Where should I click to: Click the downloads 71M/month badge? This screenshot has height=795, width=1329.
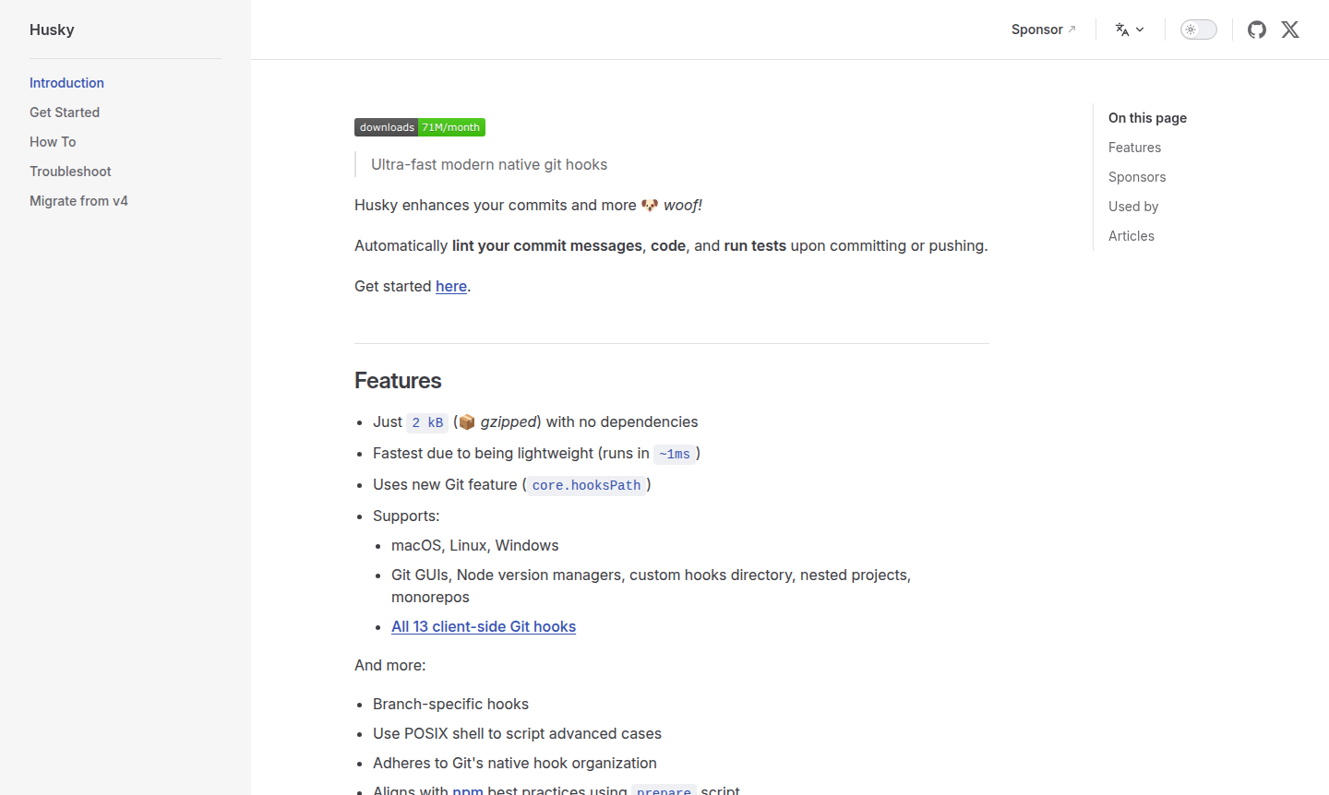(x=420, y=127)
